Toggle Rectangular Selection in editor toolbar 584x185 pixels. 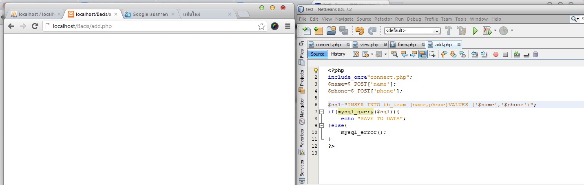click(x=432, y=54)
